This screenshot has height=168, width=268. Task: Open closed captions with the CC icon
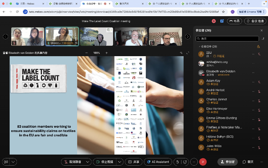click(6, 162)
